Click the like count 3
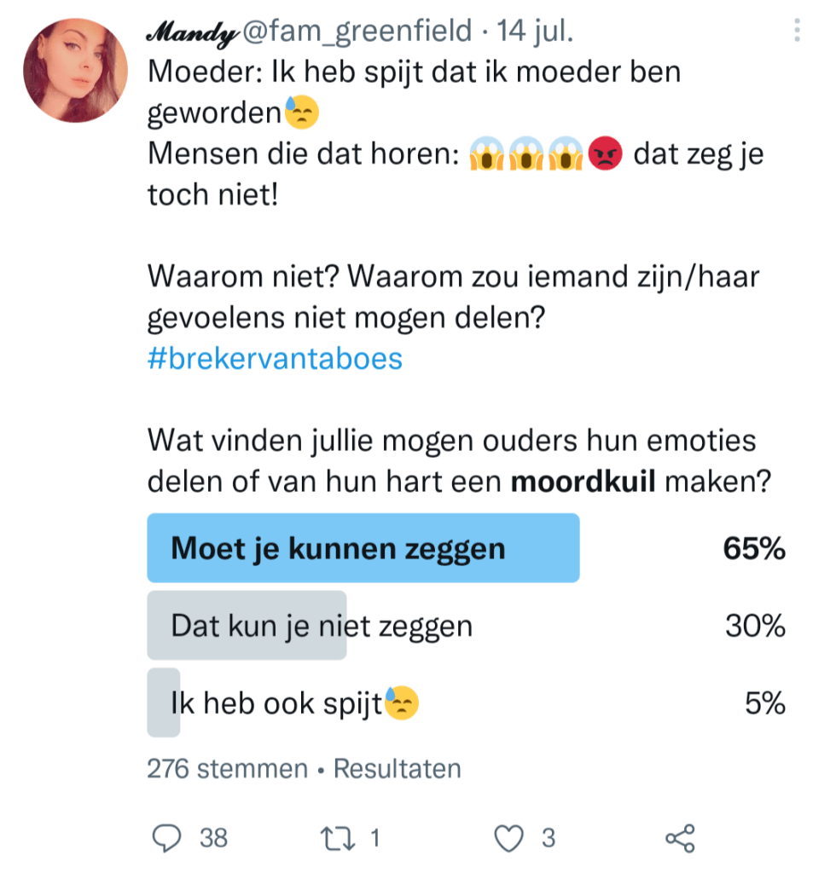The height and width of the screenshot is (873, 836). (549, 838)
